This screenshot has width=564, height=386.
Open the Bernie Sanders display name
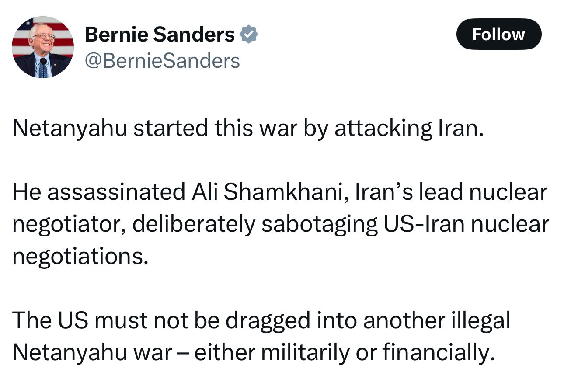pos(160,34)
